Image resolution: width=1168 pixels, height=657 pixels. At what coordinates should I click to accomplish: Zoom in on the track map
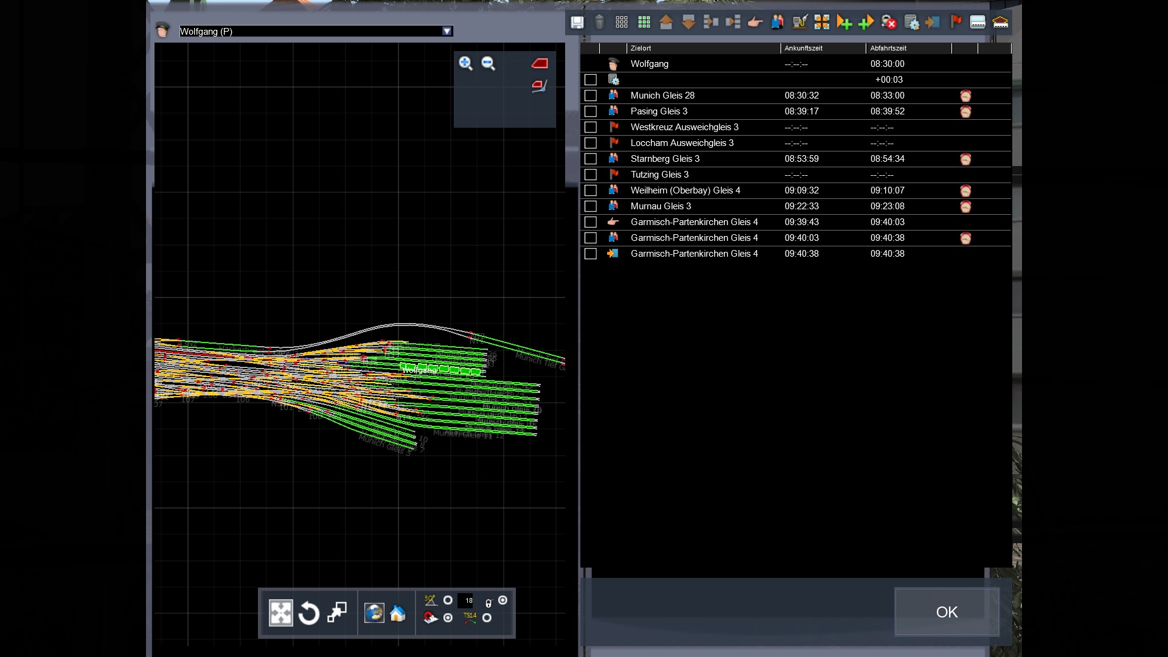click(466, 63)
